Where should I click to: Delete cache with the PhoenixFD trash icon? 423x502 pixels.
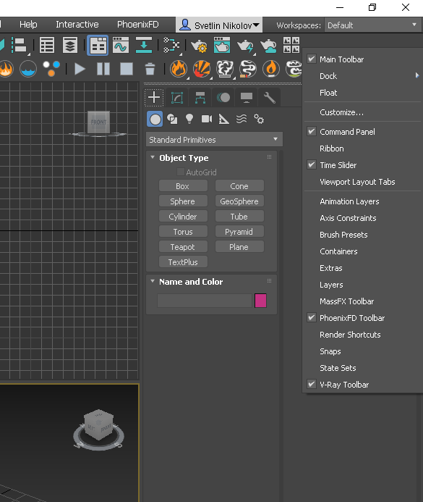150,69
